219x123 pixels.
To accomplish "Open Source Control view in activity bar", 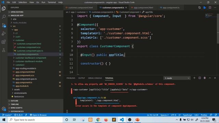I will tap(4, 25).
